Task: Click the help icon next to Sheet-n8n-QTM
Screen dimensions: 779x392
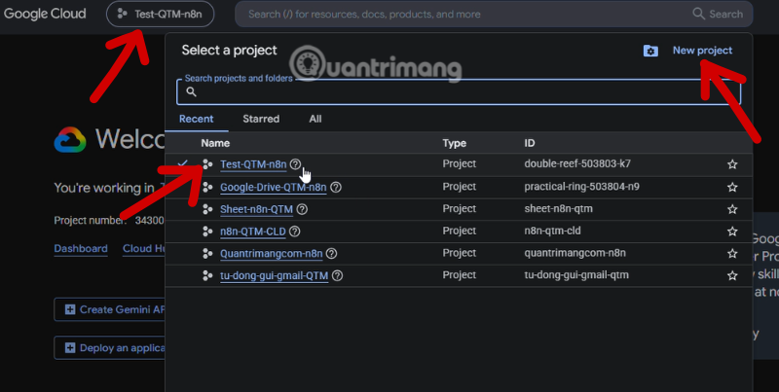Action: 302,209
